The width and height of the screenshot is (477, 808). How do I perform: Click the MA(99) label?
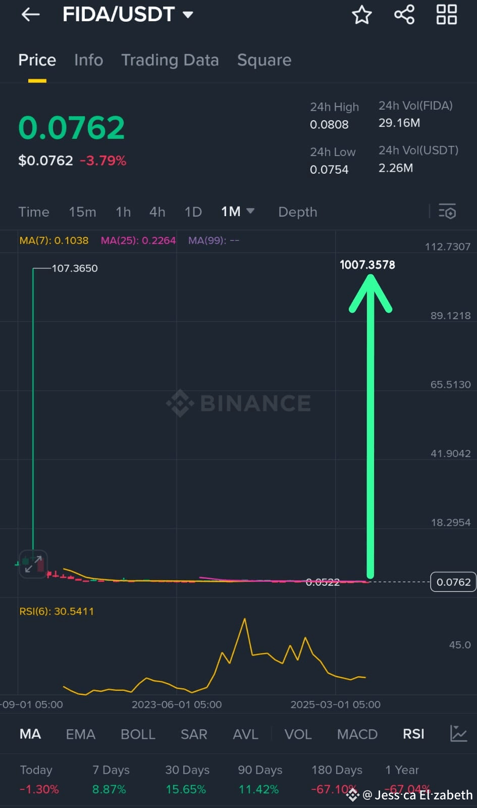tap(214, 240)
